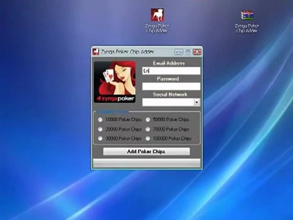This screenshot has height=220, width=293.
Task: Click the Zynga Poker logo image
Action: (115, 82)
